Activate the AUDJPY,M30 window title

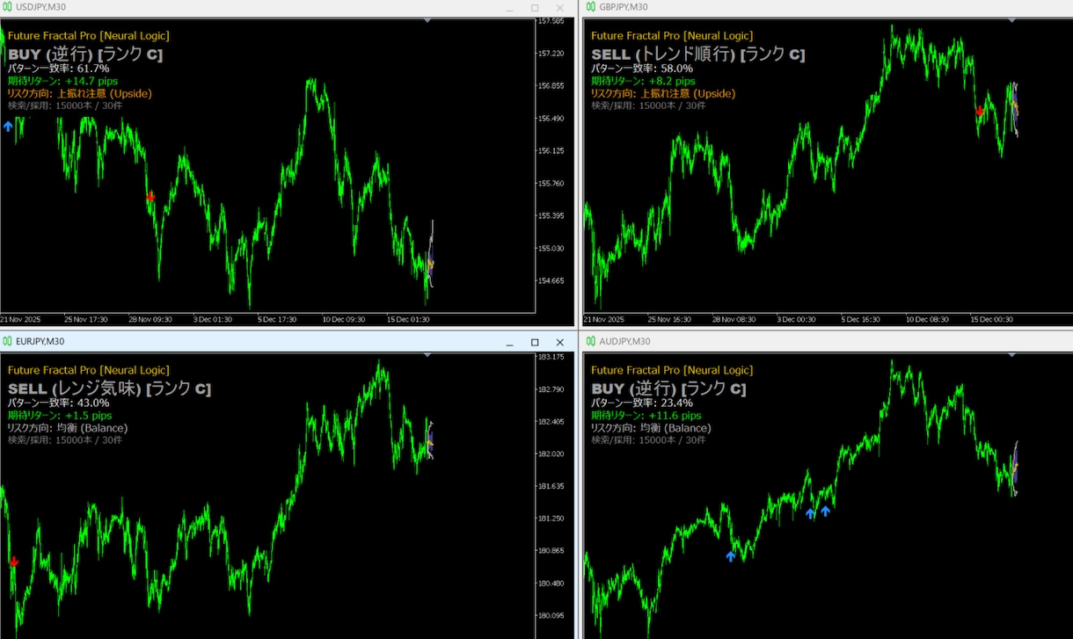coord(624,341)
